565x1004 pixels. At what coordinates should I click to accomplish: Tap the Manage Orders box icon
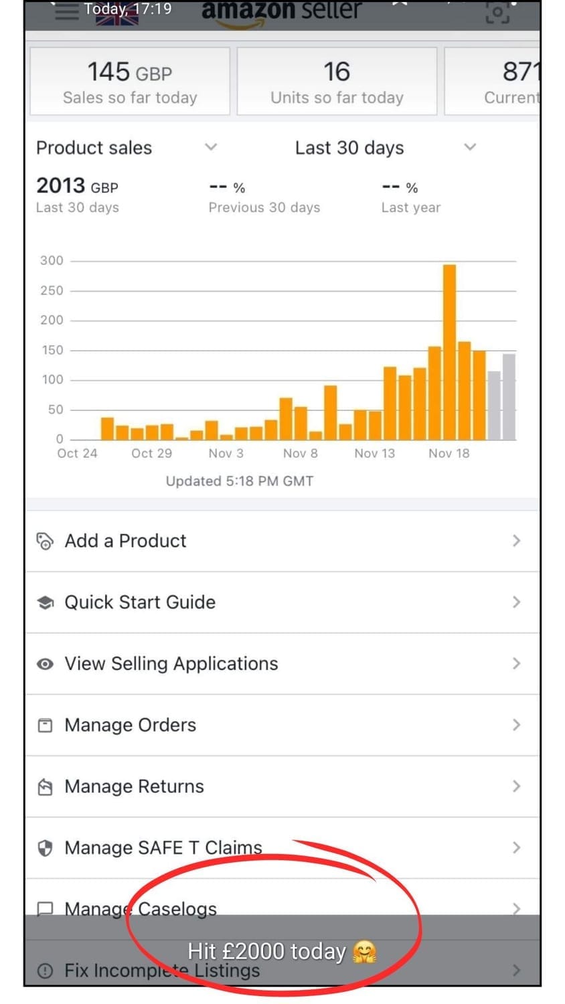tap(45, 725)
